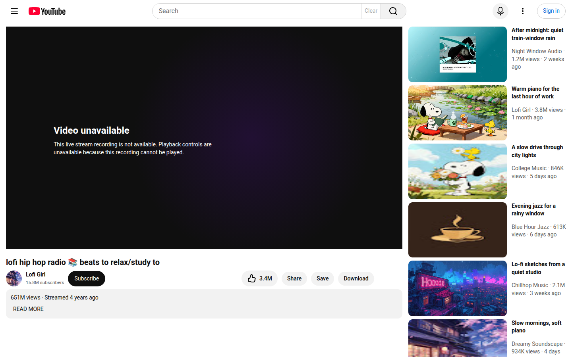Viewport: 572px width, 357px height.
Task: Open thumbnail for After midnight train-window rain
Action: tap(458, 54)
